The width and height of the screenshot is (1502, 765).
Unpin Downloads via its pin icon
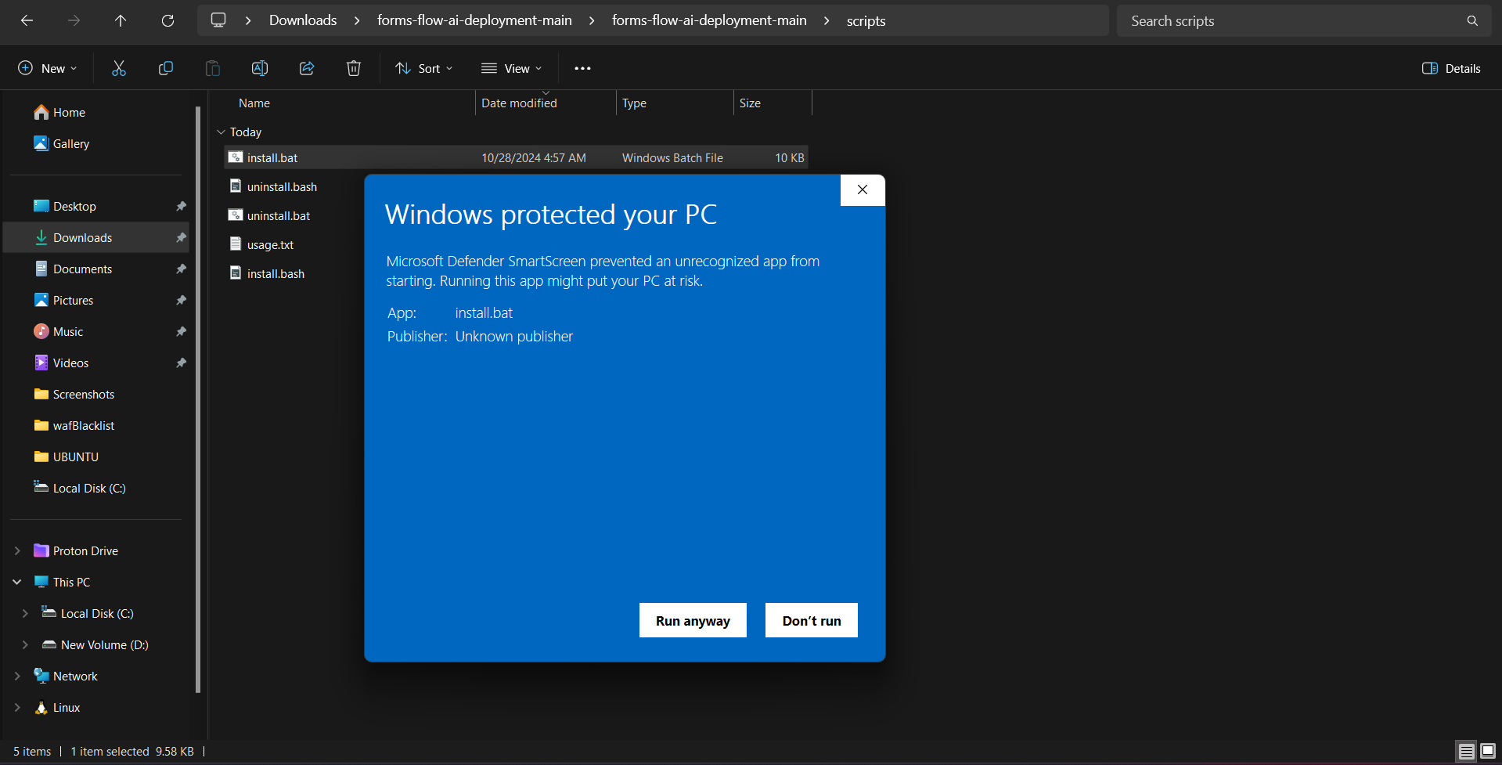(181, 238)
